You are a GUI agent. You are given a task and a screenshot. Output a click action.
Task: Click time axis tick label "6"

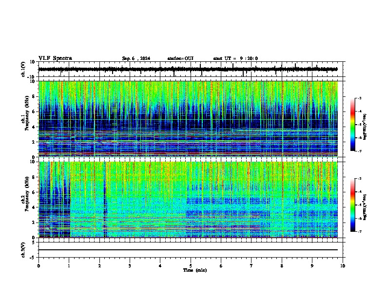tap(221, 266)
